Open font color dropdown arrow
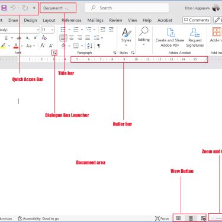Viewport: 222px width, 222px height. [x=22, y=46]
